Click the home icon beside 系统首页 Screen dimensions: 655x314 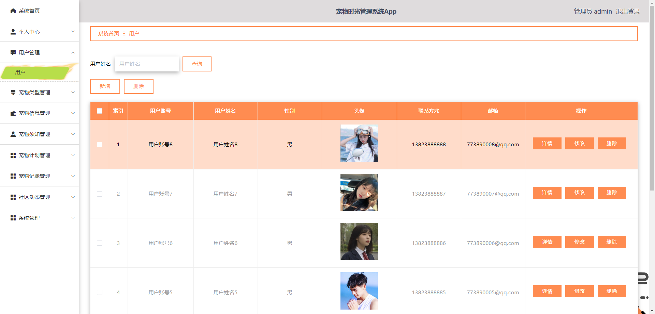[13, 11]
